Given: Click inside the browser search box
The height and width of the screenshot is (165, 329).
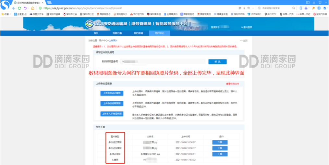Looking at the screenshot, I should pos(276,8).
